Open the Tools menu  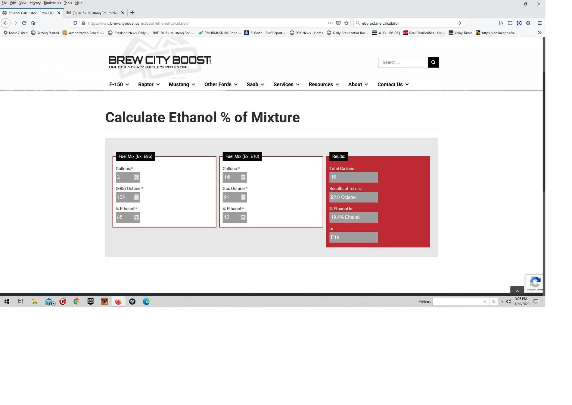(68, 3)
